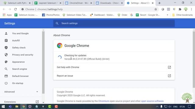Click the person icon beside You and Google

click(x=6, y=33)
